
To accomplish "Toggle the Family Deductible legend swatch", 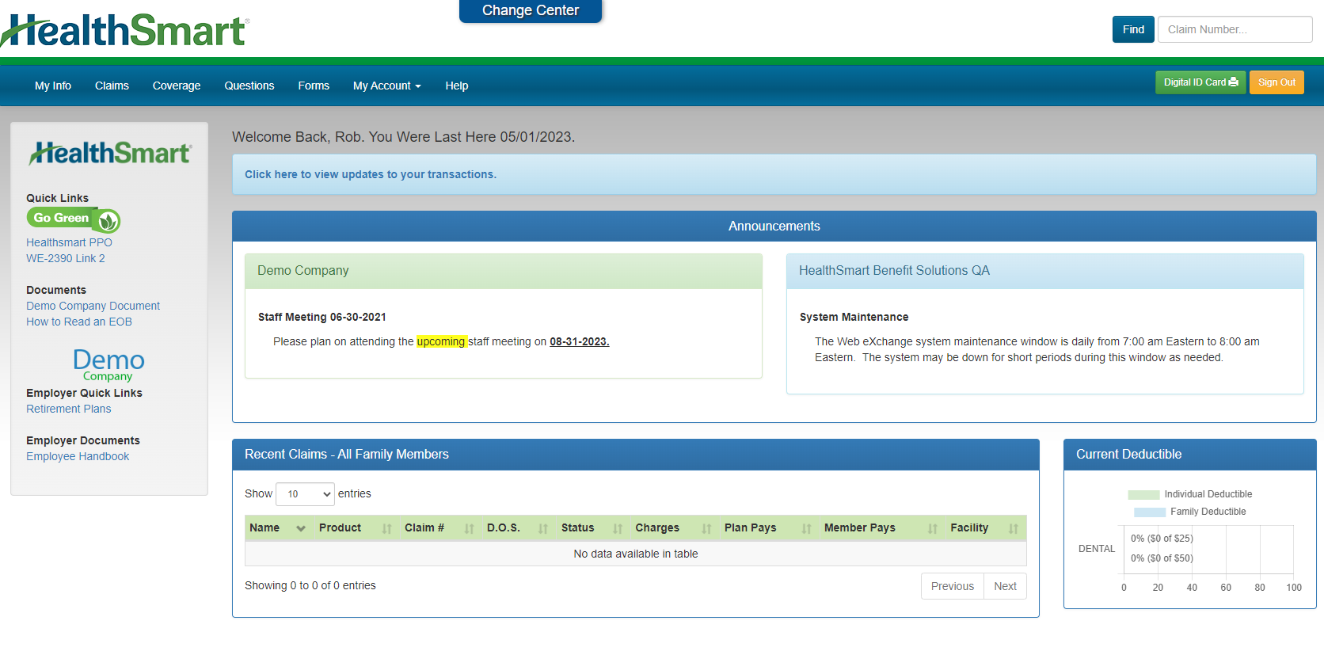I will [x=1150, y=512].
